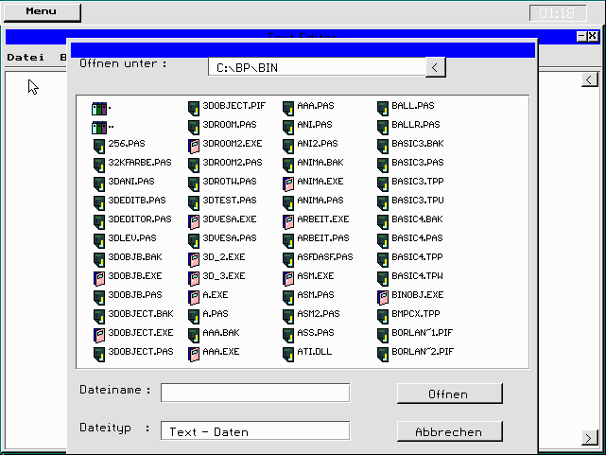Screen dimensions: 606x455
Task: Click the Dateiname input field
Action: [254, 393]
